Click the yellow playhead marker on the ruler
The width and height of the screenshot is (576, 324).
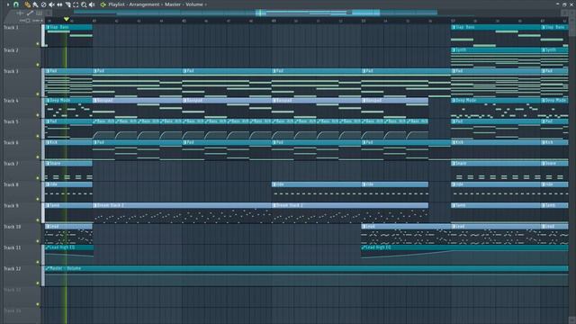[66, 19]
